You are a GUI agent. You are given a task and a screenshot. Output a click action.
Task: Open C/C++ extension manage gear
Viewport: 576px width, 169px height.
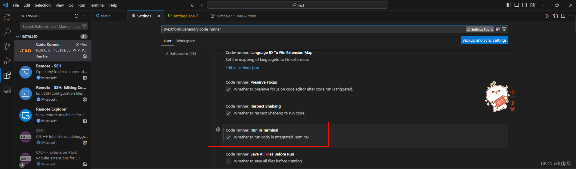[85, 143]
